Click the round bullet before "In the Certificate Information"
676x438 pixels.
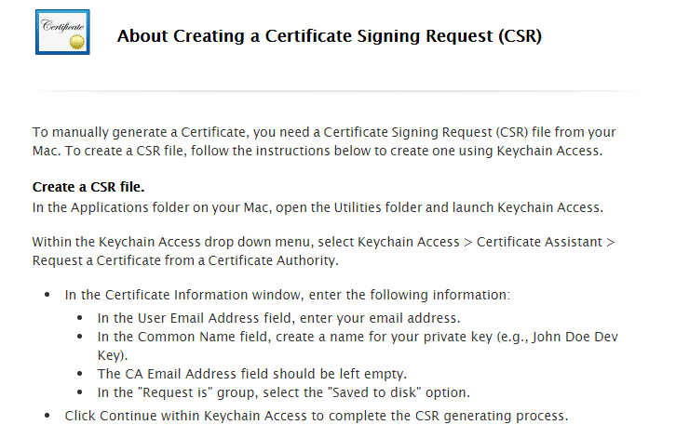pos(47,296)
